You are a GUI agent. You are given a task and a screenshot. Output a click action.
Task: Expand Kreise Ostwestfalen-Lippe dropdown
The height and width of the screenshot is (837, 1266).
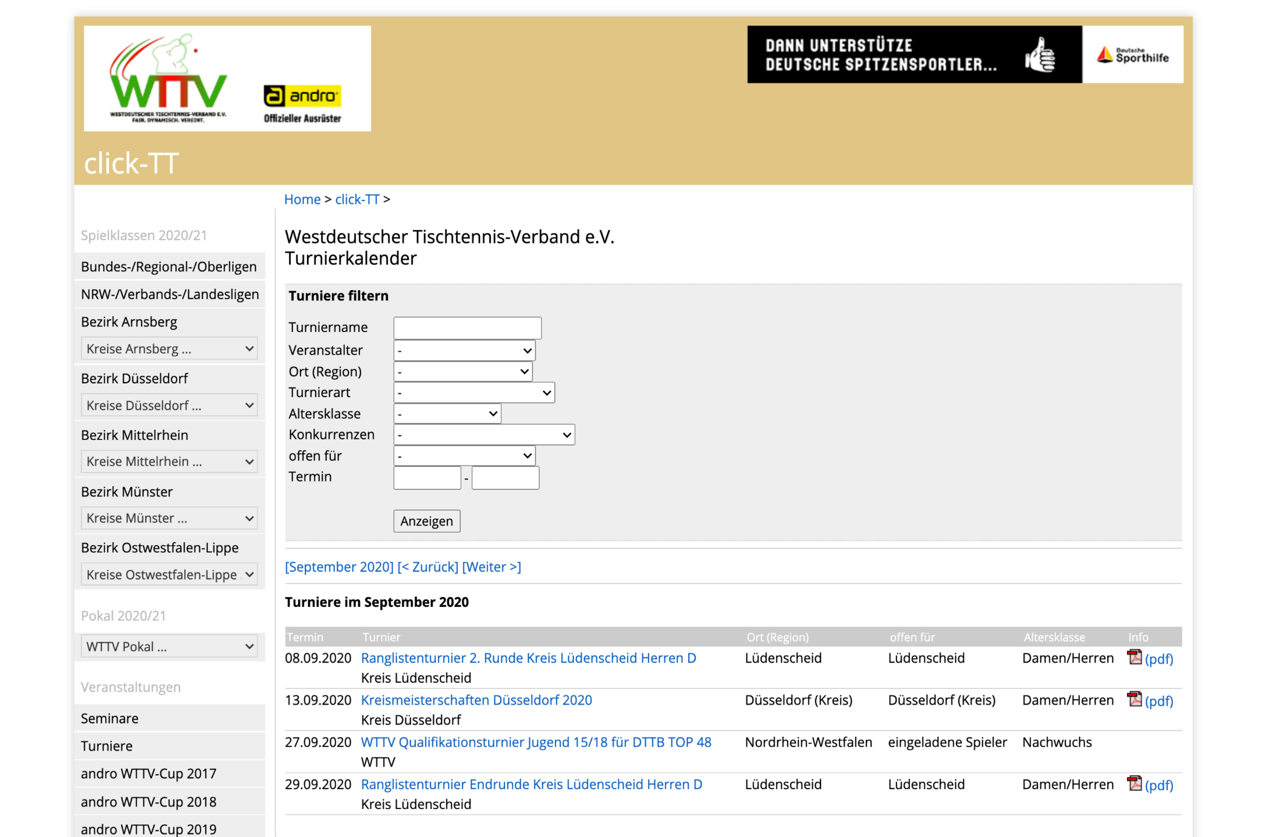pyautogui.click(x=169, y=575)
